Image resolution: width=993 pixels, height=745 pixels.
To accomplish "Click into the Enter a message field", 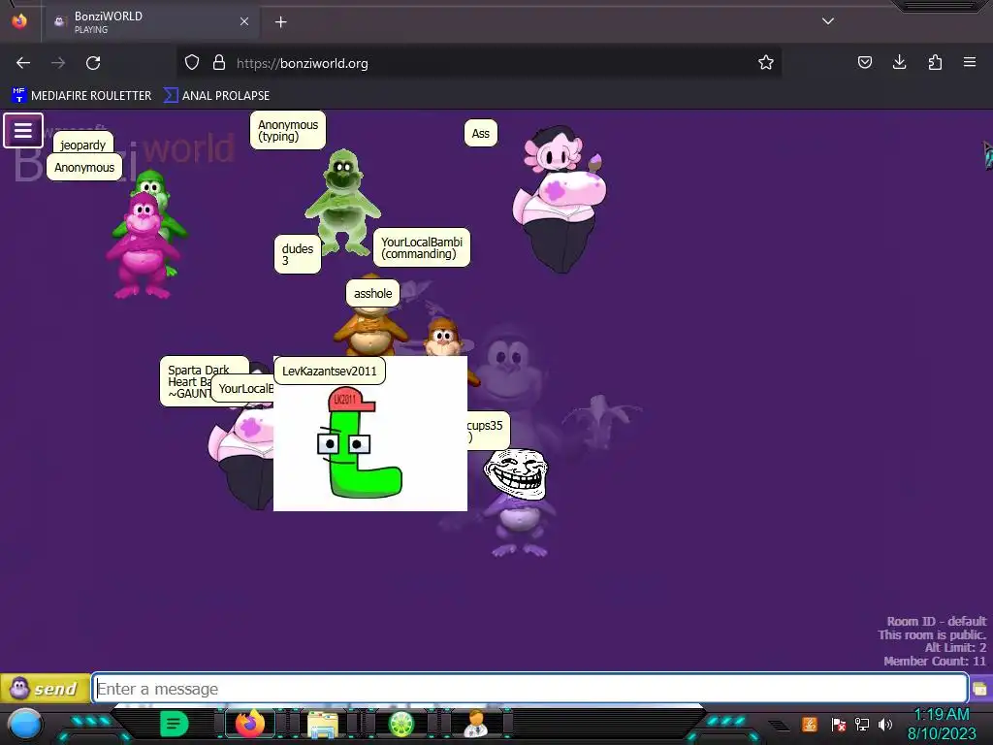I will click(530, 689).
